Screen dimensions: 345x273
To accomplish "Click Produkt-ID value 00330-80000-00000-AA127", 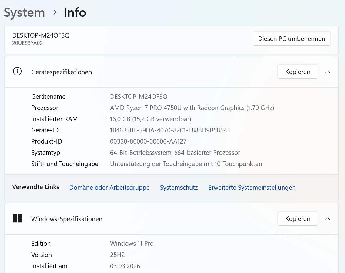I will tap(148, 141).
